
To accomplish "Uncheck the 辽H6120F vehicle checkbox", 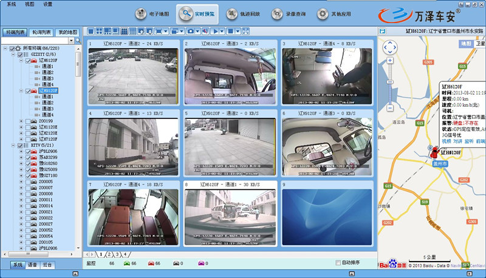I will [x=27, y=61].
